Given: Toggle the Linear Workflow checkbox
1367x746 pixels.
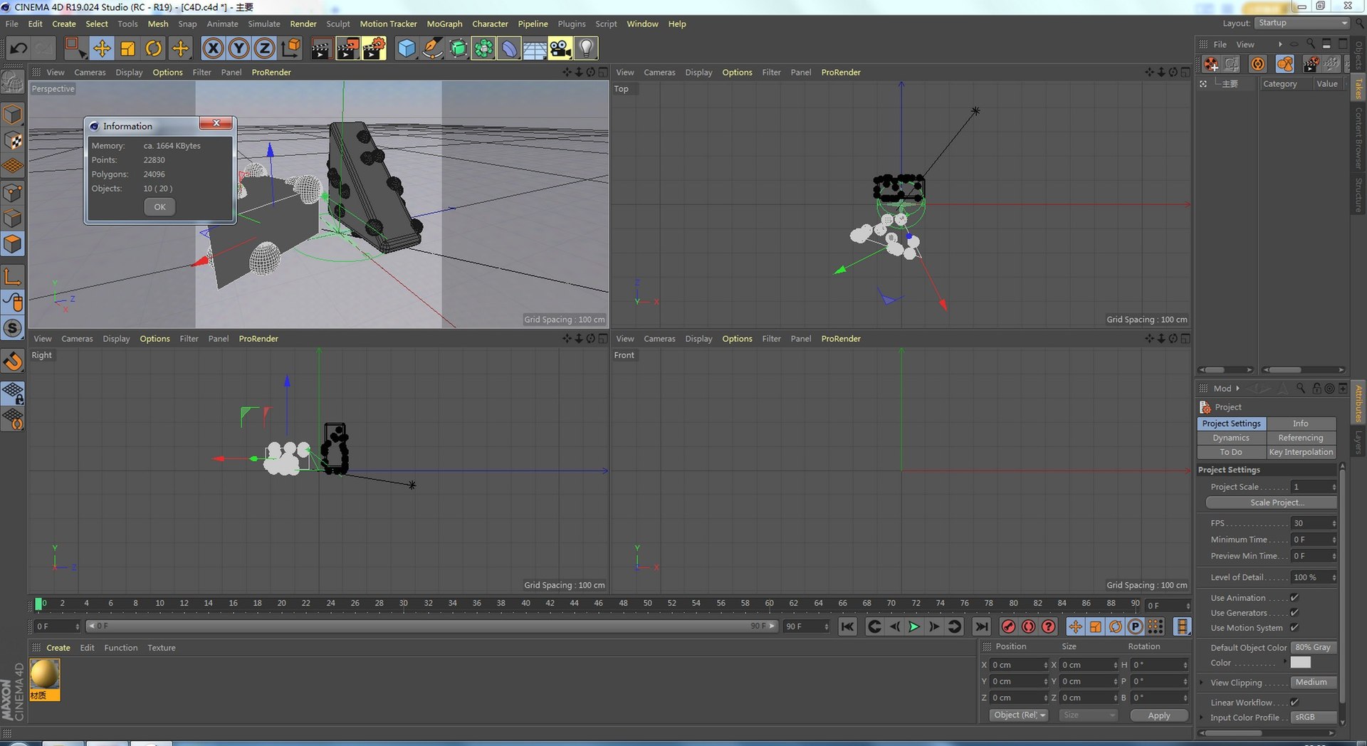Looking at the screenshot, I should click(1294, 703).
